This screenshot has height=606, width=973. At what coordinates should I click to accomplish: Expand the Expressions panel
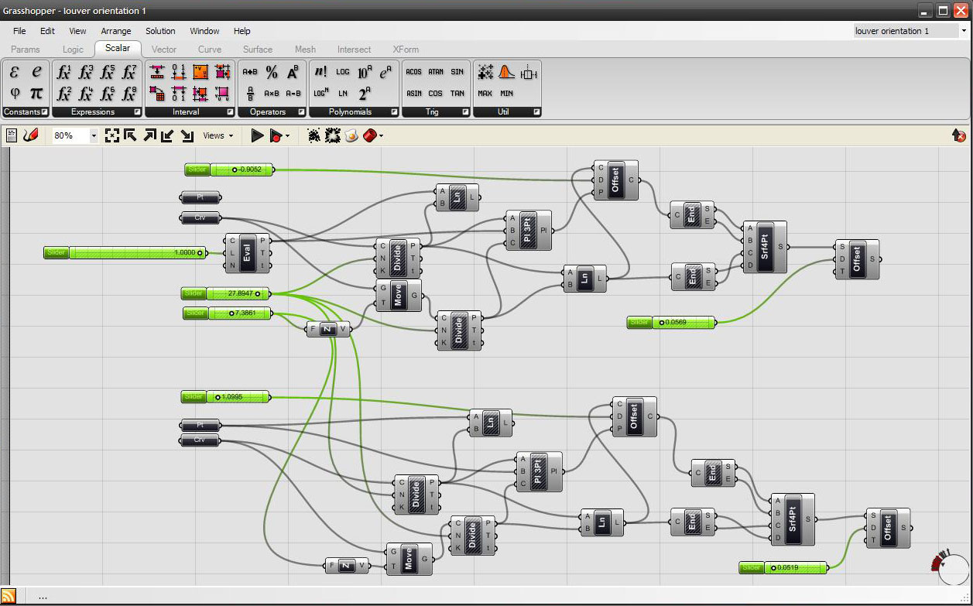tap(137, 112)
